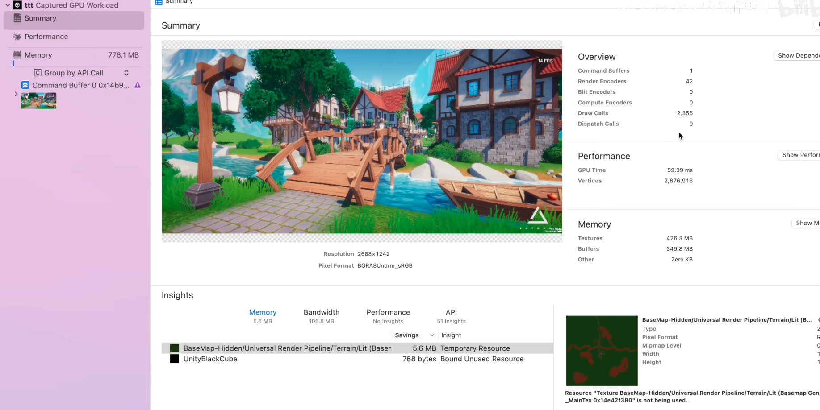Select Command Buffer 0 0x14b9 row
This screenshot has height=410, width=820.
[80, 85]
